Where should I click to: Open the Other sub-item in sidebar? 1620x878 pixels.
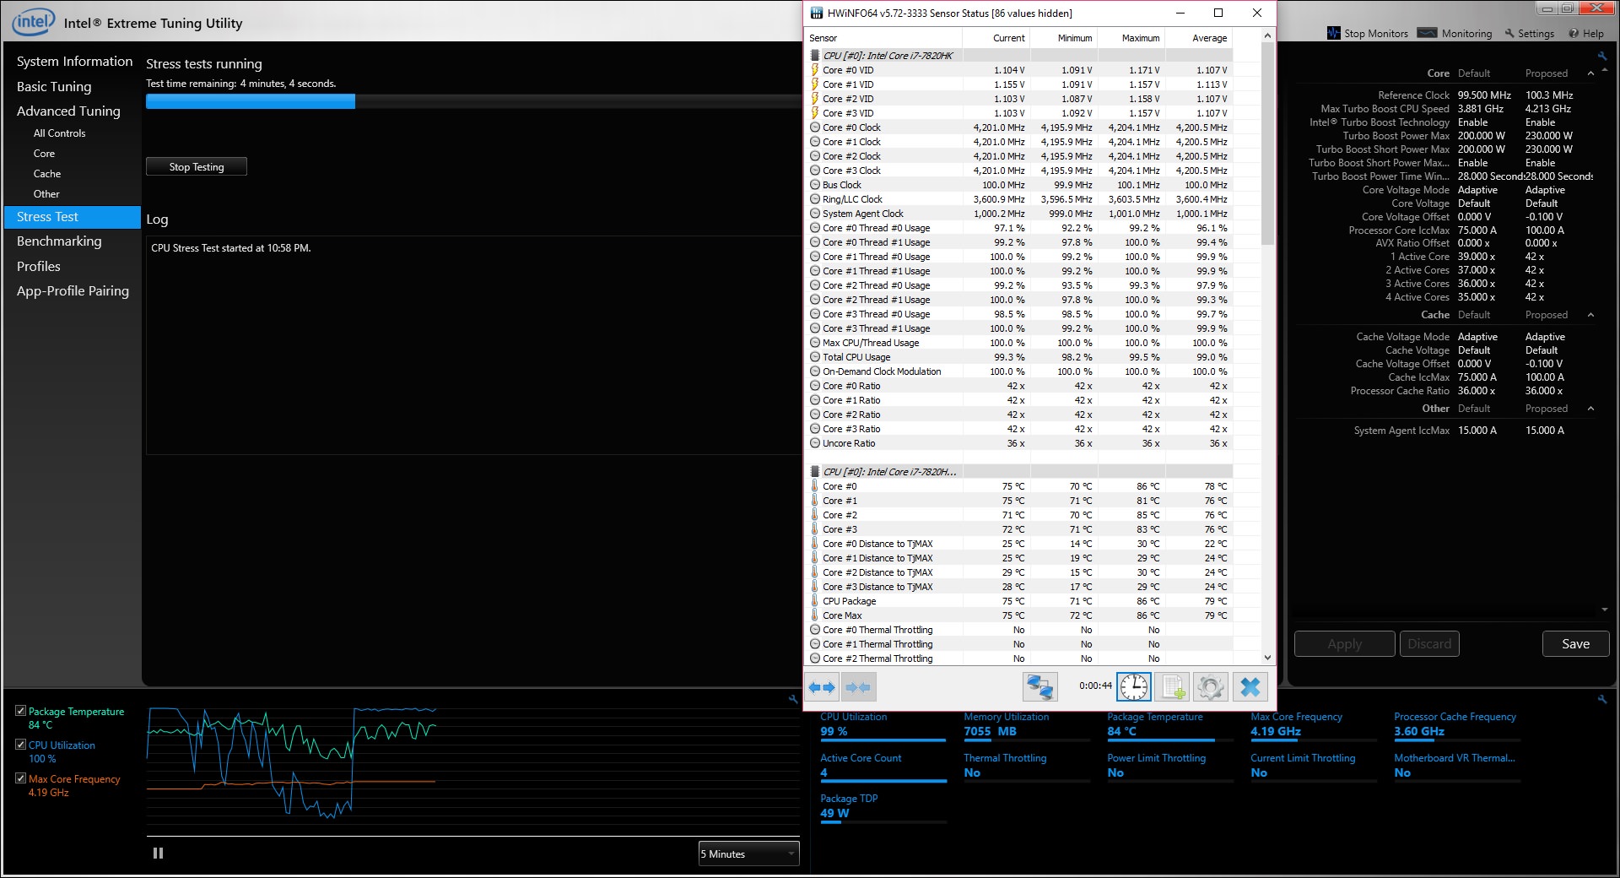click(x=46, y=194)
